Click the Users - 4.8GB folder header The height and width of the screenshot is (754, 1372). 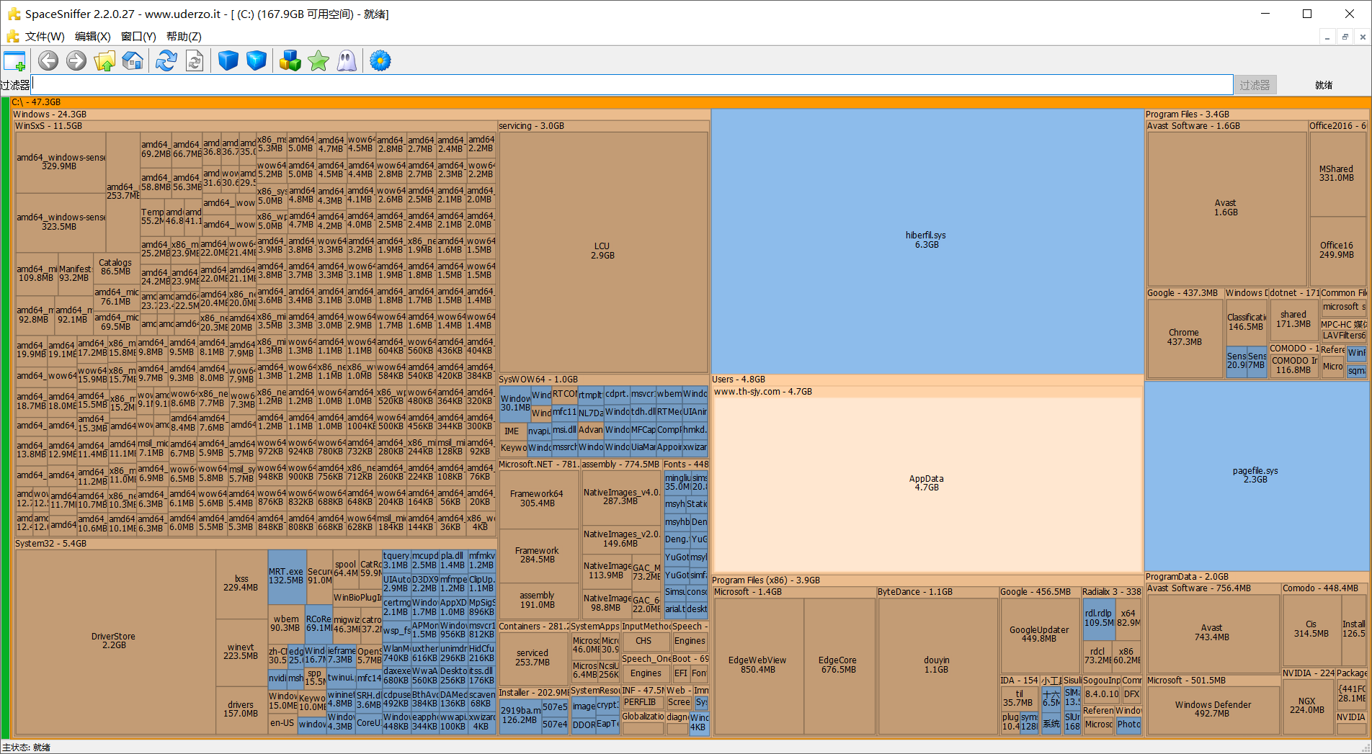(x=927, y=380)
